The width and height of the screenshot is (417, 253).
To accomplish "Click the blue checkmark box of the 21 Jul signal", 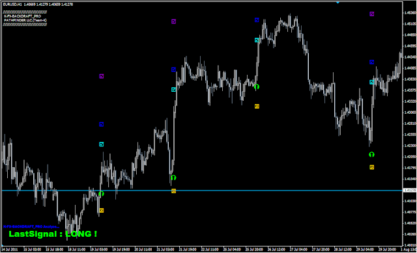I will click(x=173, y=70).
